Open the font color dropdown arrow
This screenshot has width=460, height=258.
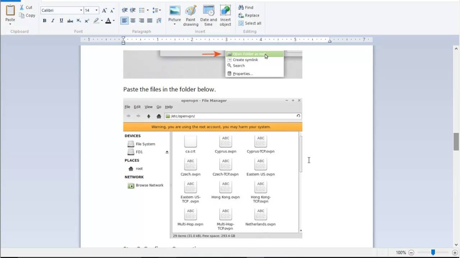114,21
